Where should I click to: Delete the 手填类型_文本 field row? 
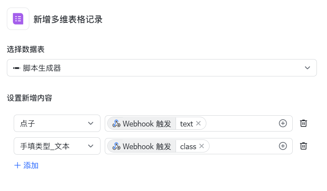304,146
